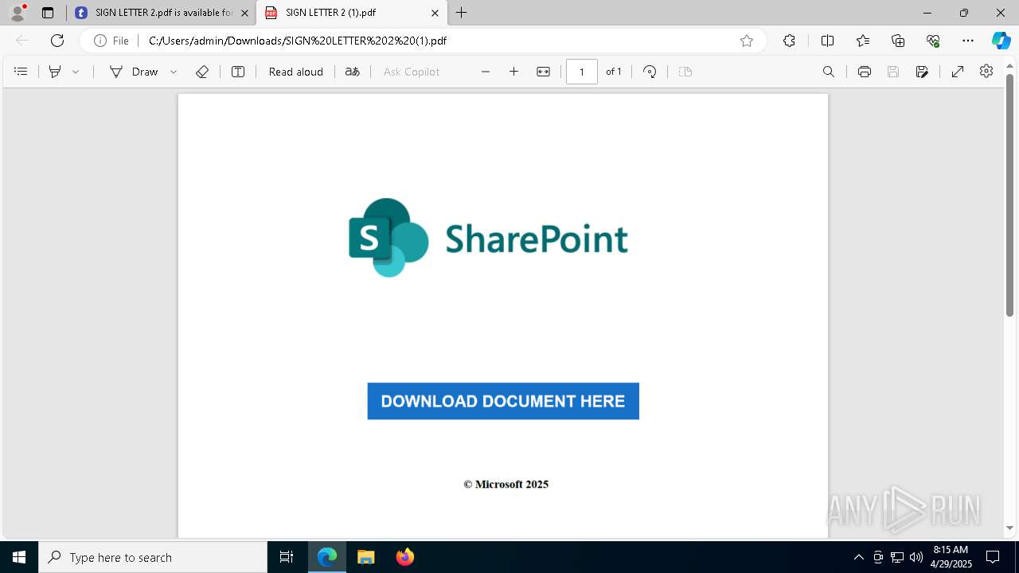1019x573 pixels.
Task: Open Task View on the taskbar
Action: 287,557
